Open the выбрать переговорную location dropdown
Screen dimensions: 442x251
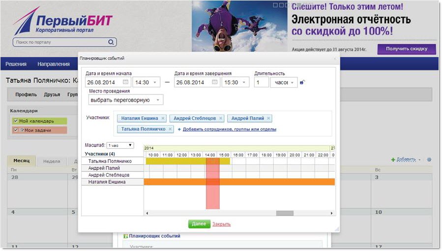tap(126, 100)
